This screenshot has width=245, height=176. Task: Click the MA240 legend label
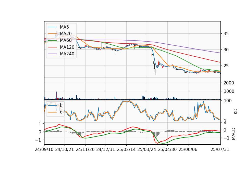[67, 54]
